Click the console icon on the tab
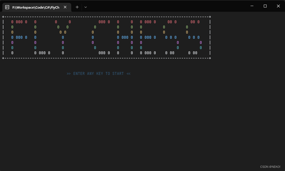 7,7
